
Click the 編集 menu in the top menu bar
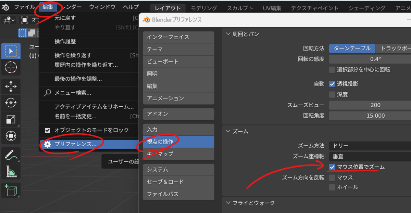pyautogui.click(x=48, y=7)
